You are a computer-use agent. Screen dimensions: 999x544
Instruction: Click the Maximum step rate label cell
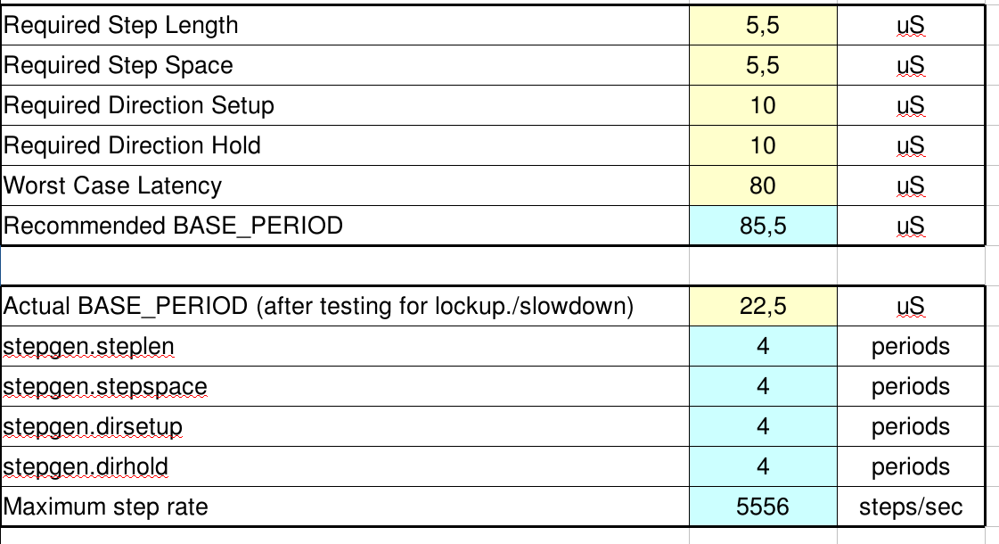click(x=345, y=507)
